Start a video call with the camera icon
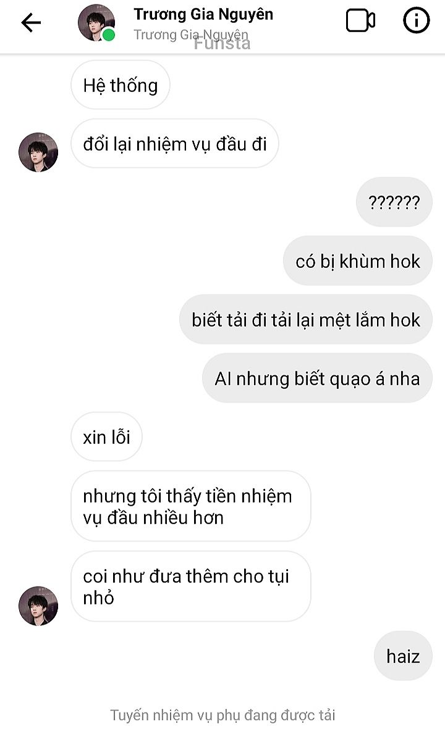This screenshot has width=445, height=747. (360, 21)
